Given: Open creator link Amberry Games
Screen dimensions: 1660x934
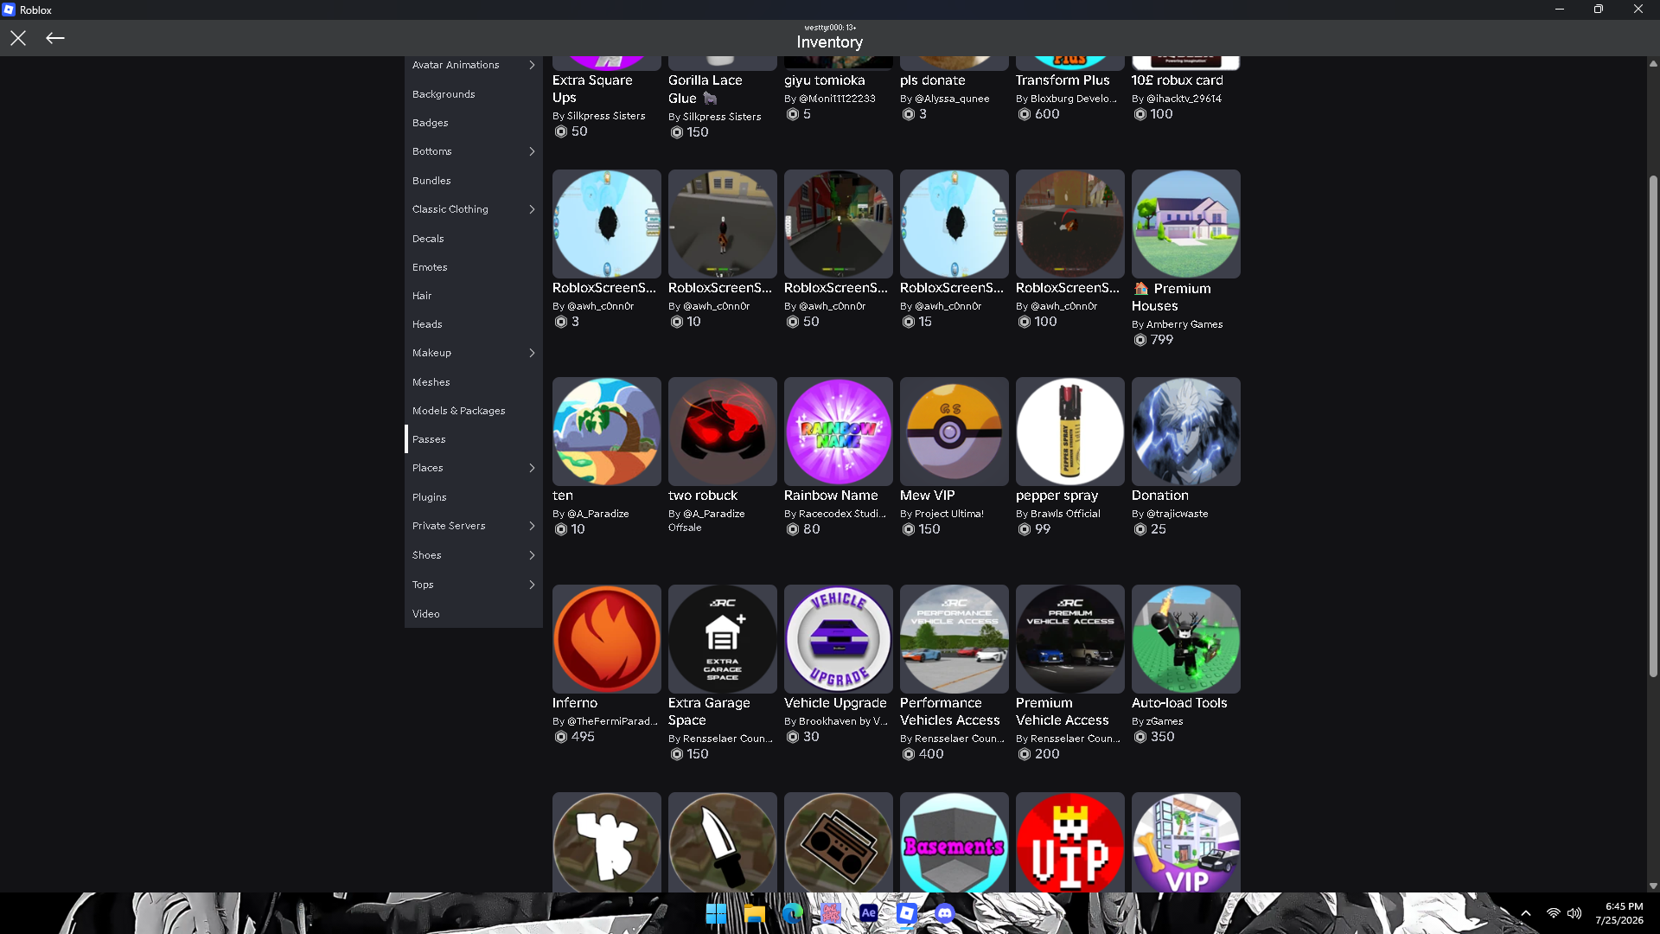Looking at the screenshot, I should [x=1184, y=324].
